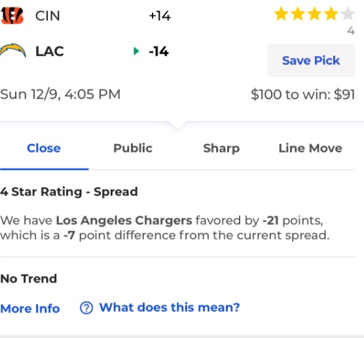
Task: Click the LAC team abbreviation
Action: [50, 51]
